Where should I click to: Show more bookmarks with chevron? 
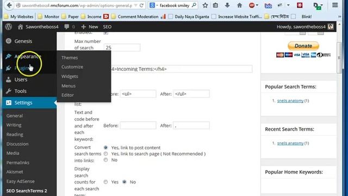(x=339, y=16)
